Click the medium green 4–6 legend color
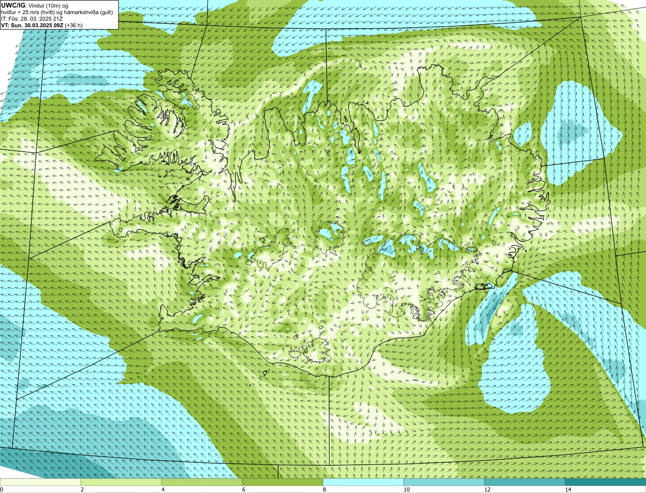This screenshot has height=493, width=646. (202, 482)
